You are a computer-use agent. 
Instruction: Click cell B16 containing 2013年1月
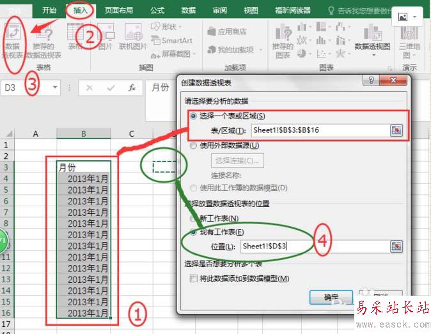click(x=84, y=313)
